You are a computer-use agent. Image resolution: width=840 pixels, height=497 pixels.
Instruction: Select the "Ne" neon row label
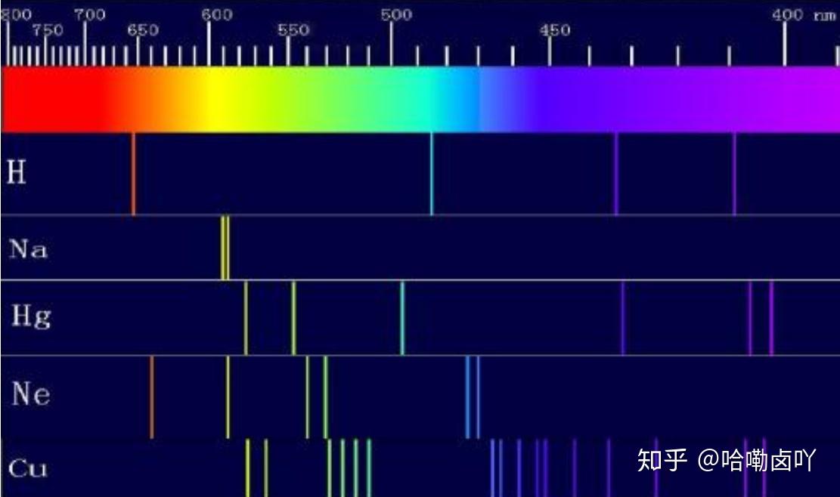(31, 394)
